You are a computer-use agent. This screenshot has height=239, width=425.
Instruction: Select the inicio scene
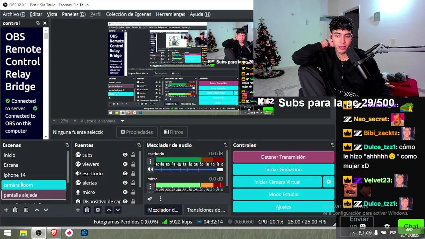pos(34,155)
